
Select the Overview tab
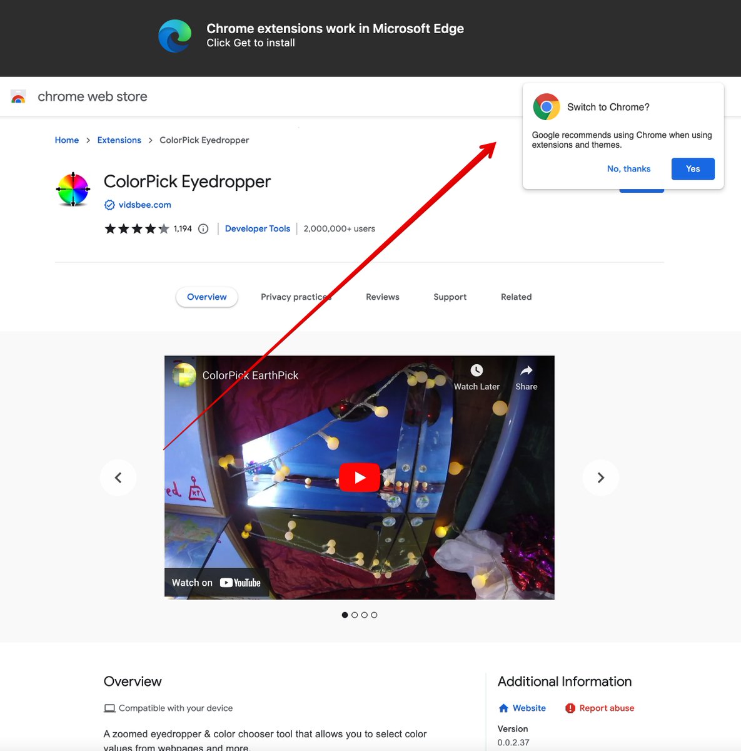207,297
